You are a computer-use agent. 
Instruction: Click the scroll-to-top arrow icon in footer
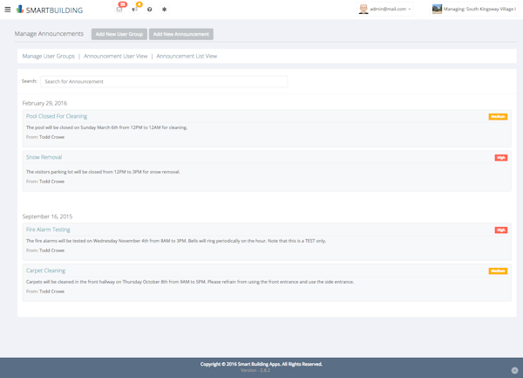coord(514,370)
